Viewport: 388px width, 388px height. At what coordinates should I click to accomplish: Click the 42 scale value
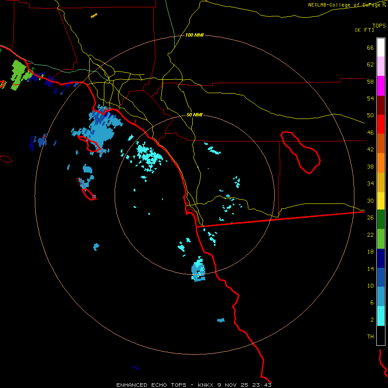pos(370,150)
